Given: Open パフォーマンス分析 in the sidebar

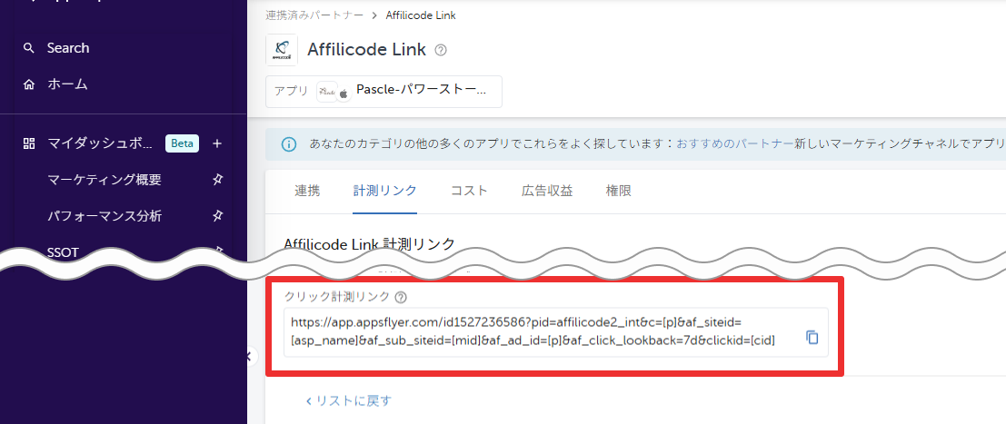Looking at the screenshot, I should click(105, 216).
